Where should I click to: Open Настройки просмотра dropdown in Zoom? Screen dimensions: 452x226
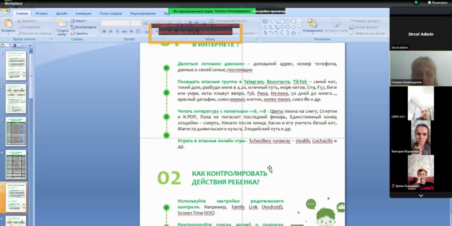point(270,11)
